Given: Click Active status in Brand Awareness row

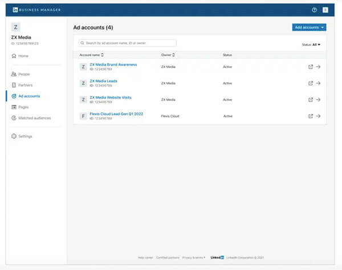Looking at the screenshot, I should tap(227, 67).
